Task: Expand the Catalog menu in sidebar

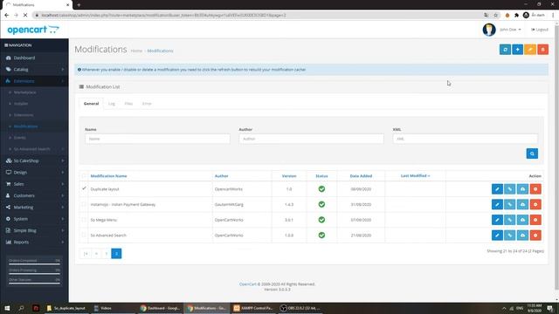Action: pos(34,70)
